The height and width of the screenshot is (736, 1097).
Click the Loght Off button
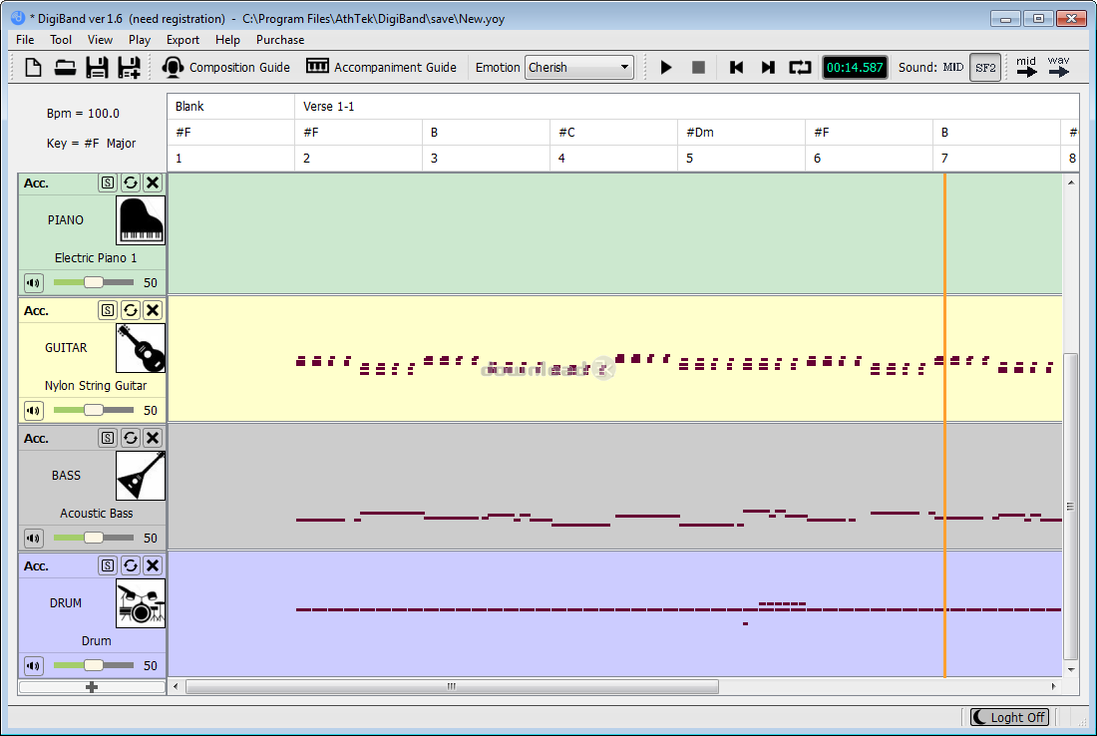(1009, 717)
